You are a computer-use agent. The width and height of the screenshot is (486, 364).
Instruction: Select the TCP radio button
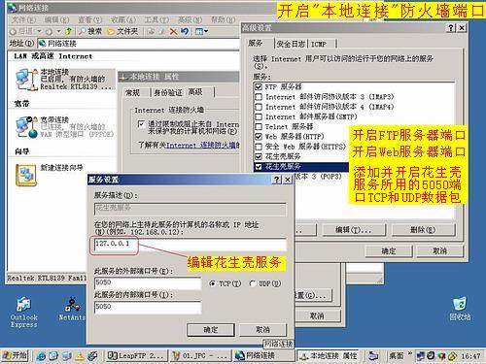point(213,283)
